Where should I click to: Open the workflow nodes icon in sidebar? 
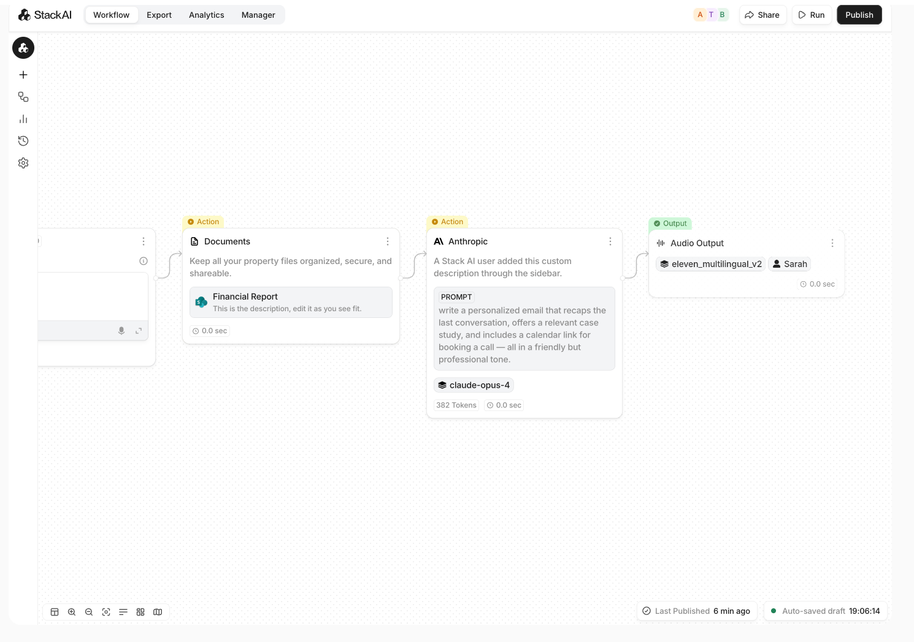coord(23,97)
